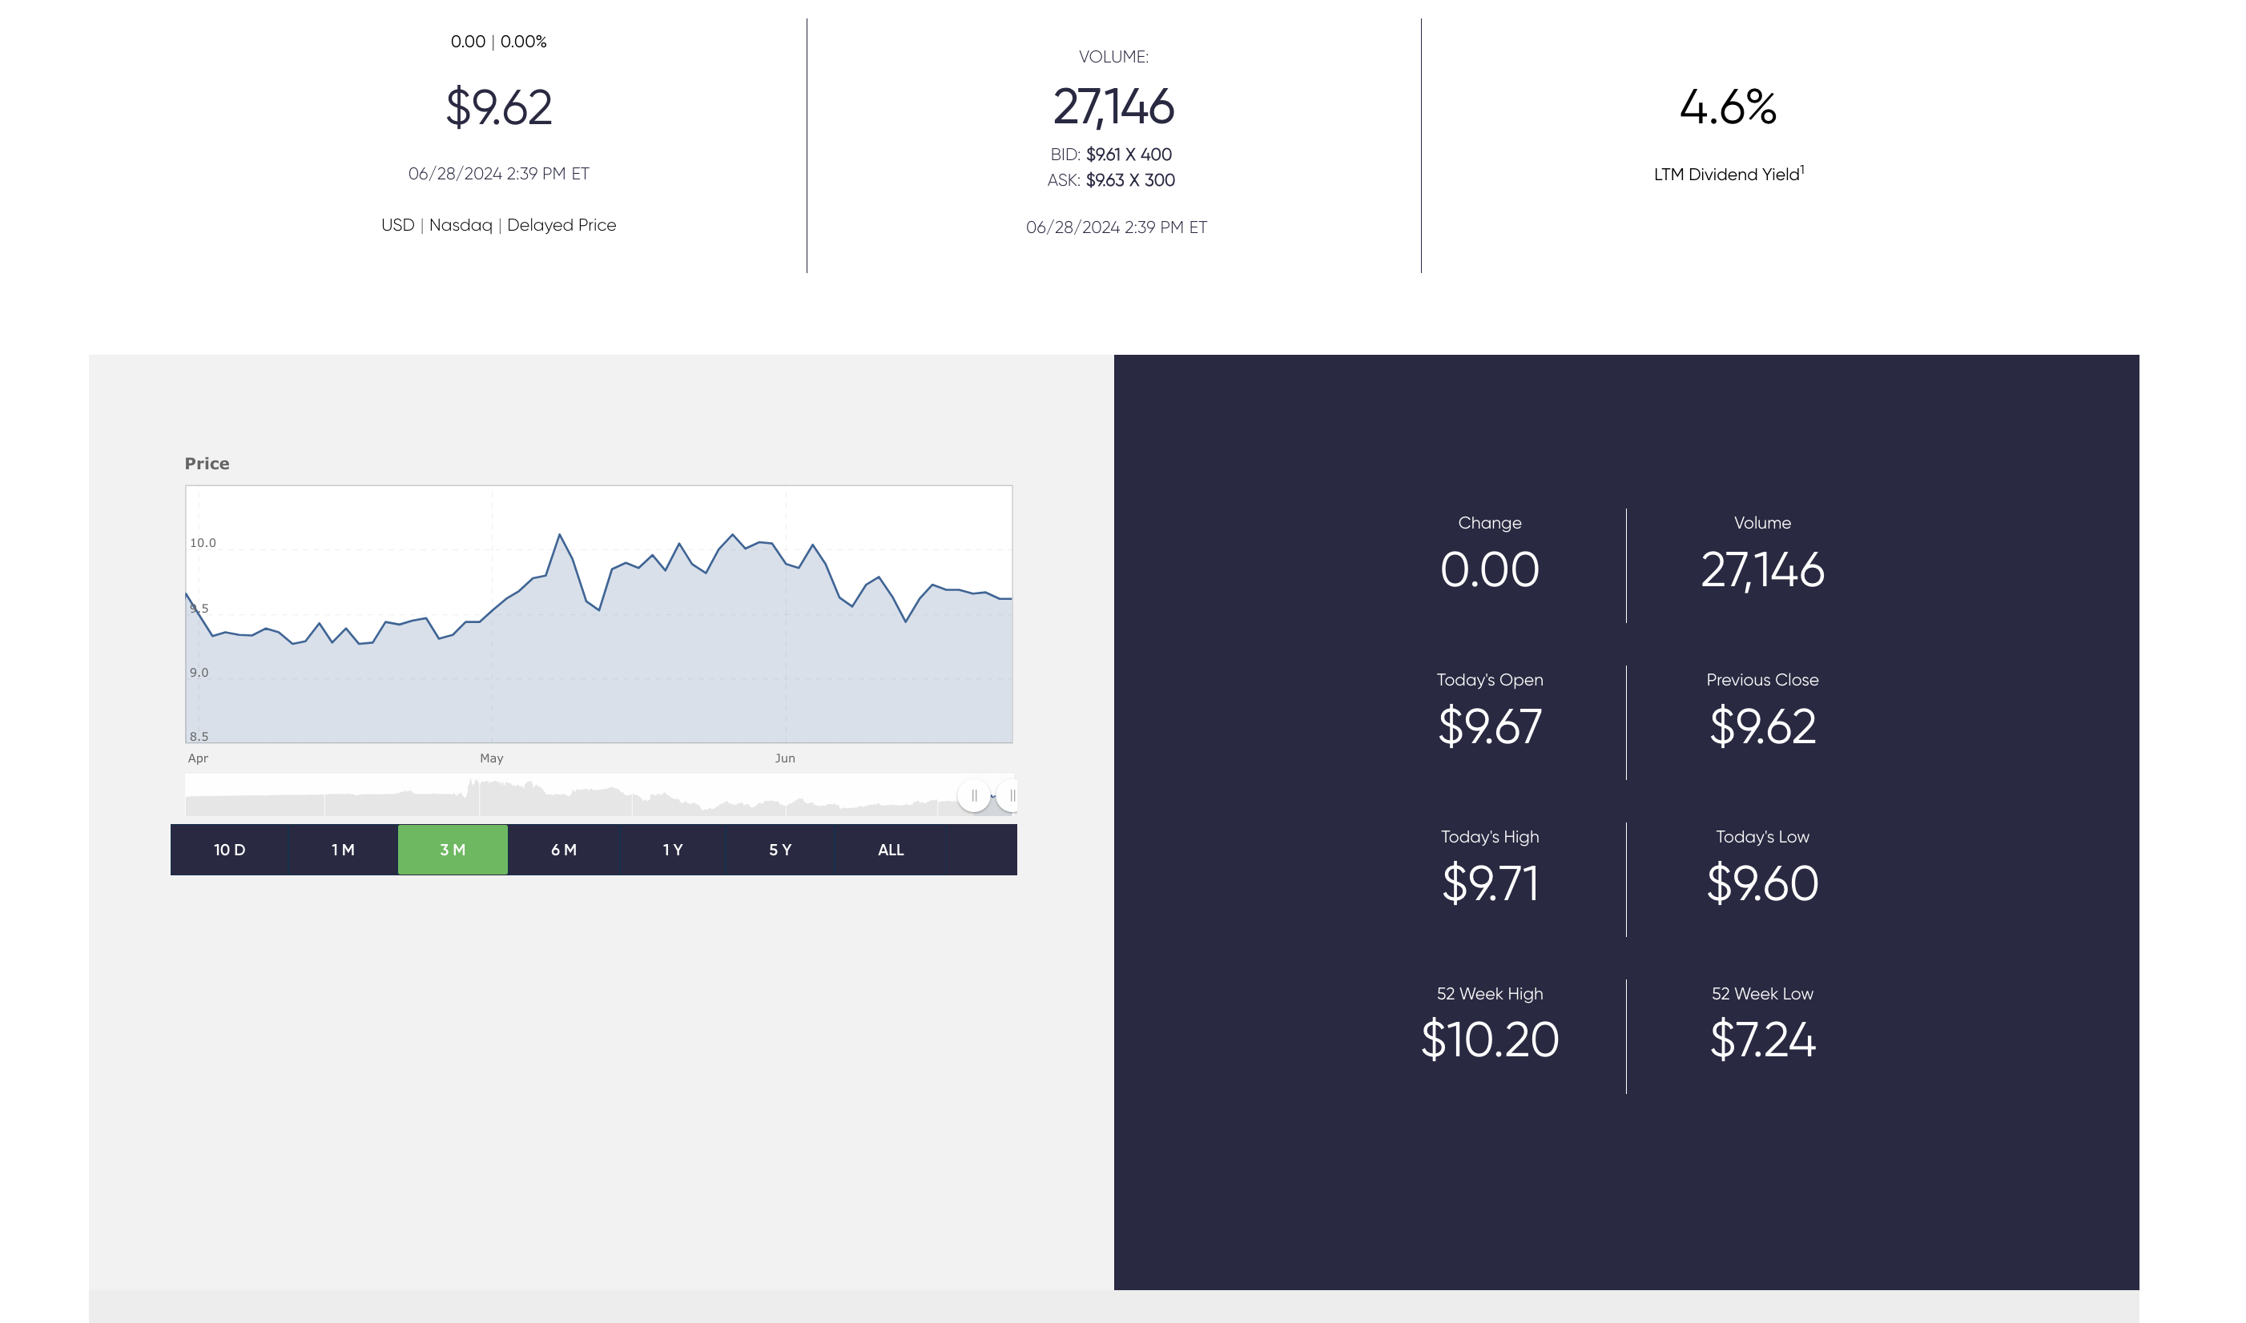Image resolution: width=2246 pixels, height=1323 pixels.
Task: Click the $9.62 current price headline
Action: point(498,107)
